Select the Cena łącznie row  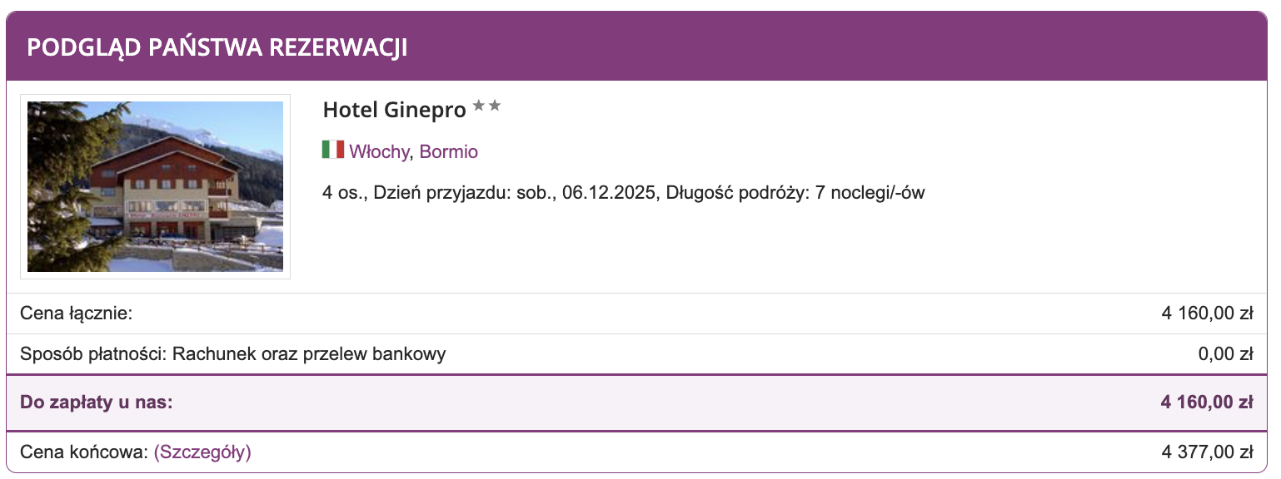click(76, 313)
